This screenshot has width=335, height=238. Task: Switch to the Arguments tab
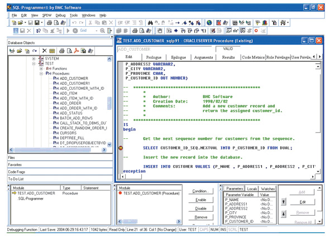click(203, 57)
